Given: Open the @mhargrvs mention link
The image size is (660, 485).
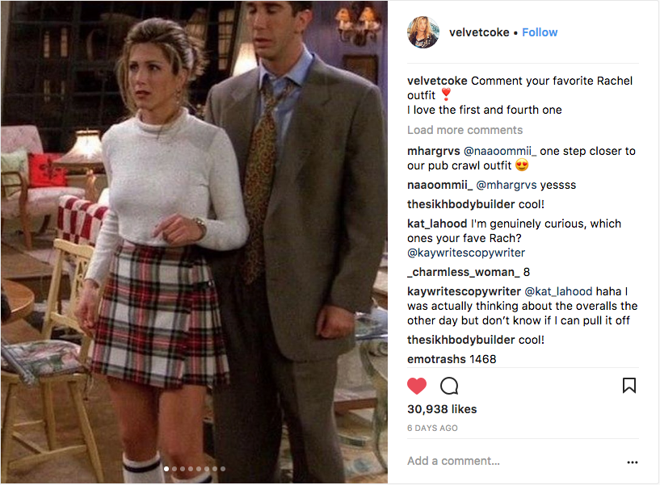Looking at the screenshot, I should (x=507, y=185).
